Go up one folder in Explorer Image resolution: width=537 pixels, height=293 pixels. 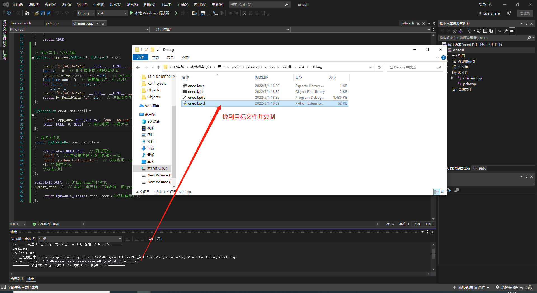pos(159,67)
